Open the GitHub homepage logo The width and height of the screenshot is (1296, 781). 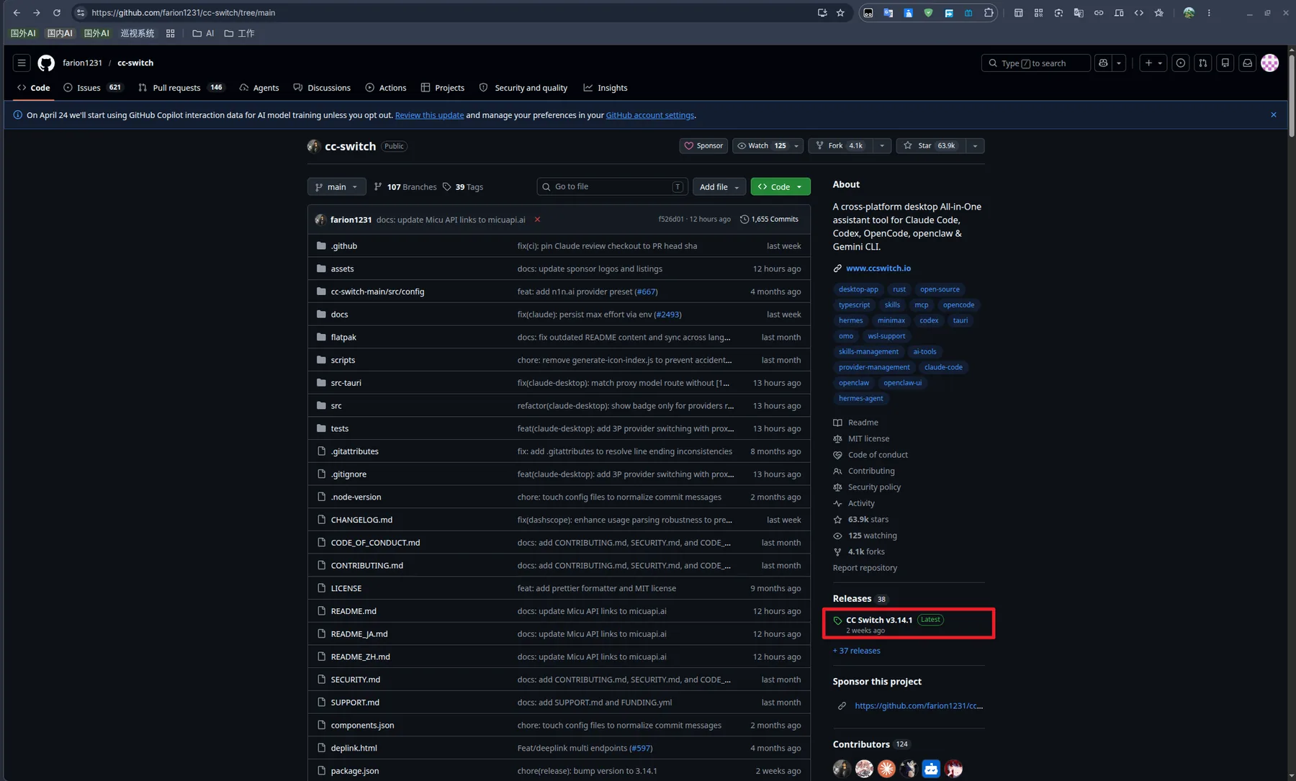[x=46, y=63]
